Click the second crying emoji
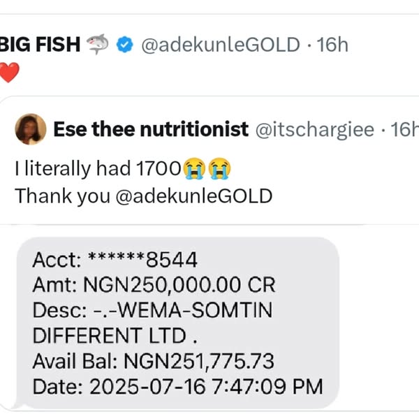Viewport: 419px width, 419px height. coord(219,168)
